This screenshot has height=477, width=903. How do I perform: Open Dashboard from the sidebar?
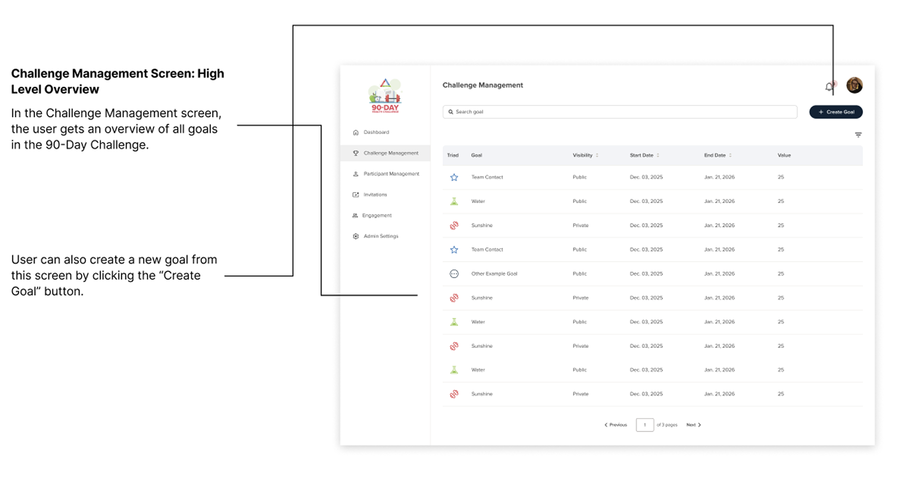(x=376, y=132)
